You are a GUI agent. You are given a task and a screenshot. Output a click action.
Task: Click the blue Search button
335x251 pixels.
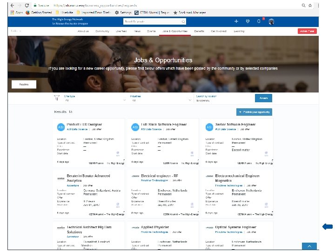[263, 98]
